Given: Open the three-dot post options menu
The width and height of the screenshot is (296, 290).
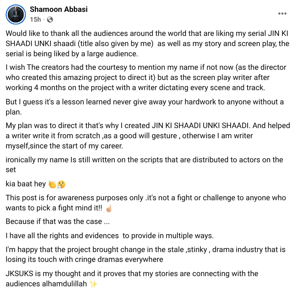Looking at the screenshot, I should [282, 14].
